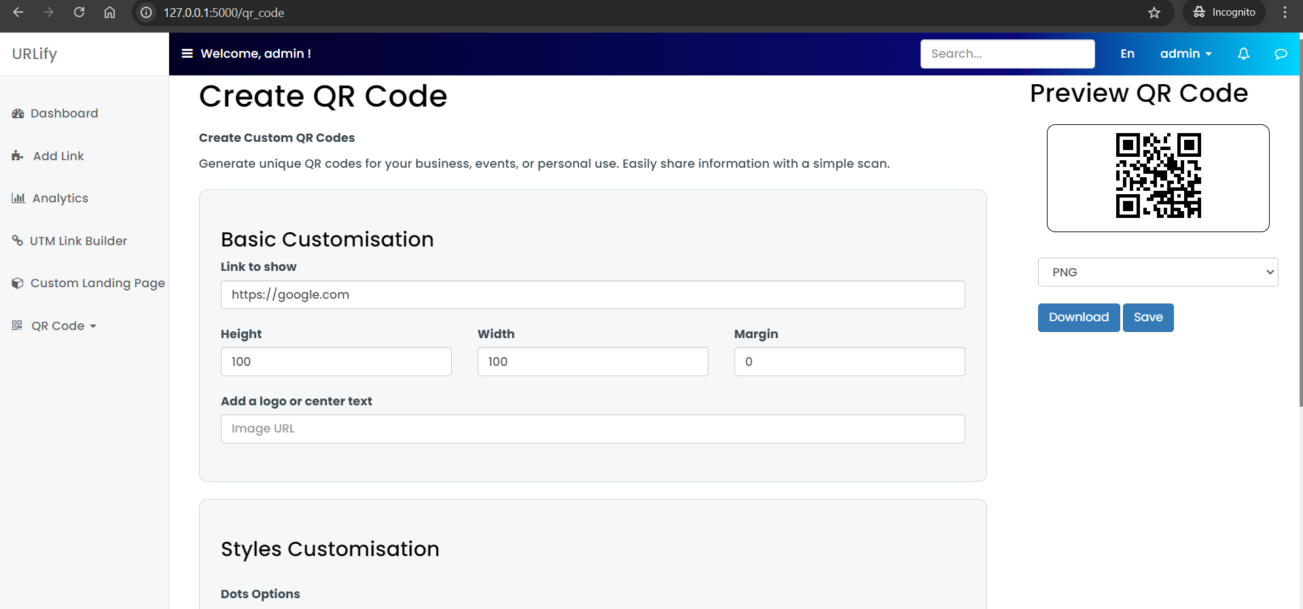
Task: Go to browser home icon
Action: pyautogui.click(x=109, y=12)
